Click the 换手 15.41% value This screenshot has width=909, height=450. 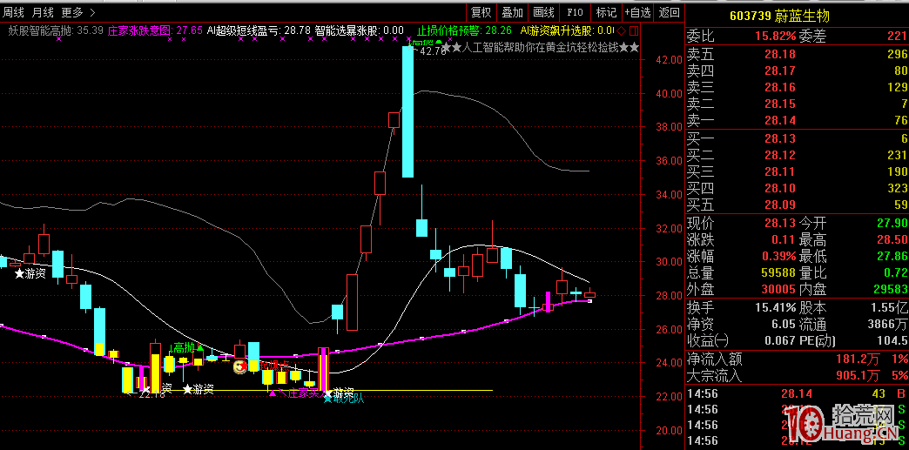pyautogui.click(x=775, y=308)
